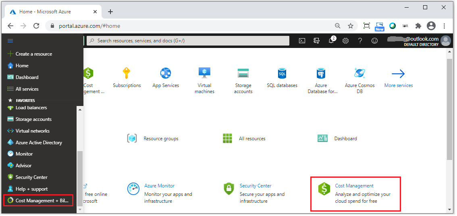Open portal settings gear
This screenshot has height=216, width=457.
[345, 41]
